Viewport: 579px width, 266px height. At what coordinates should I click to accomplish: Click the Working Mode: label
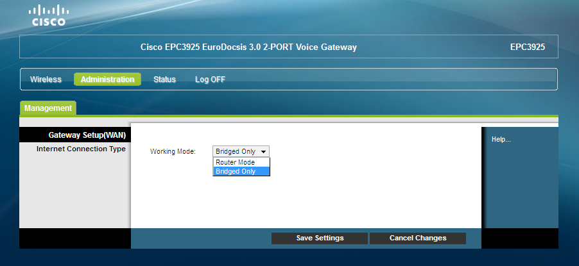(x=173, y=151)
